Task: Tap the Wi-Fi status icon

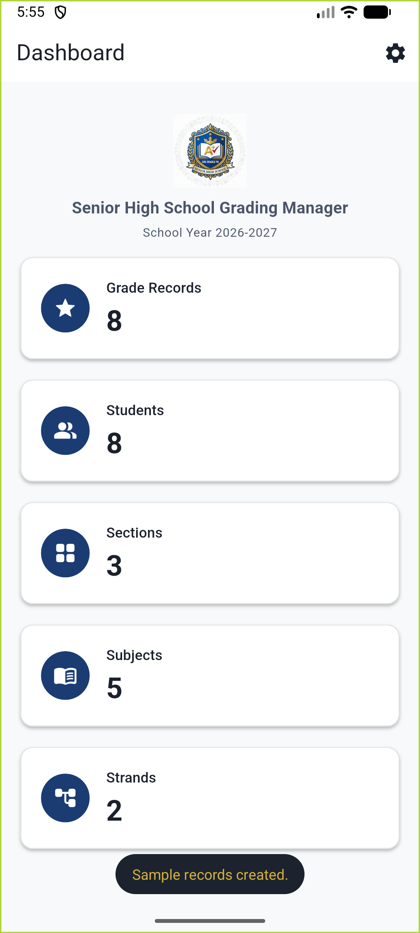Action: pyautogui.click(x=349, y=12)
